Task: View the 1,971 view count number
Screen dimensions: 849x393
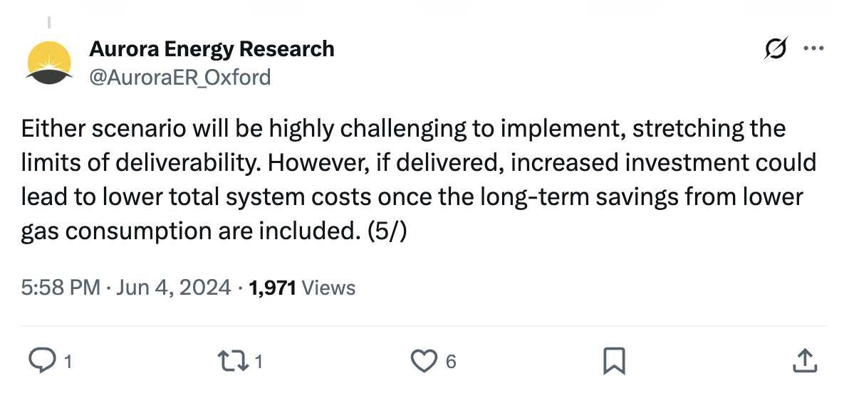Action: pos(273,288)
